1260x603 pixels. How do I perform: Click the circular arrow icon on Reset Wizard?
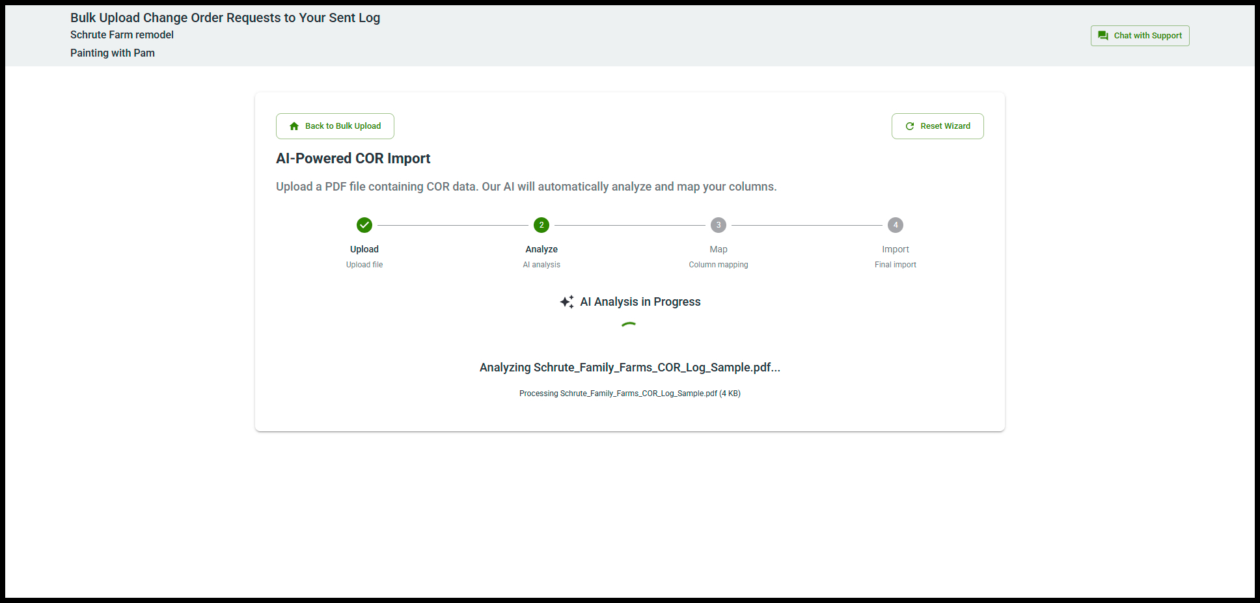click(x=910, y=126)
